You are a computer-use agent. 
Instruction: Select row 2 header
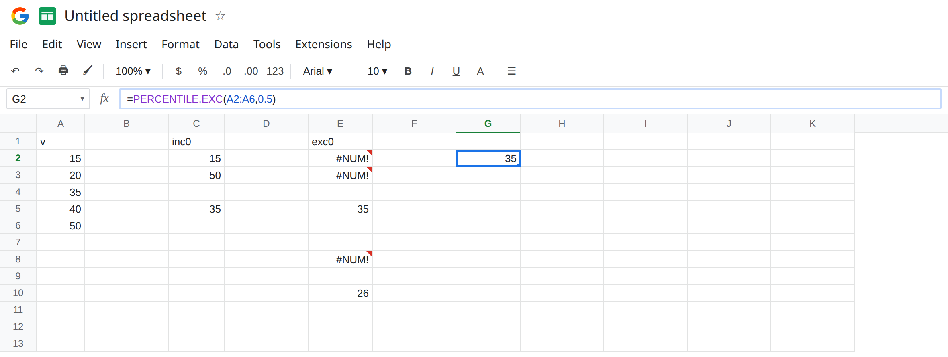pyautogui.click(x=18, y=158)
